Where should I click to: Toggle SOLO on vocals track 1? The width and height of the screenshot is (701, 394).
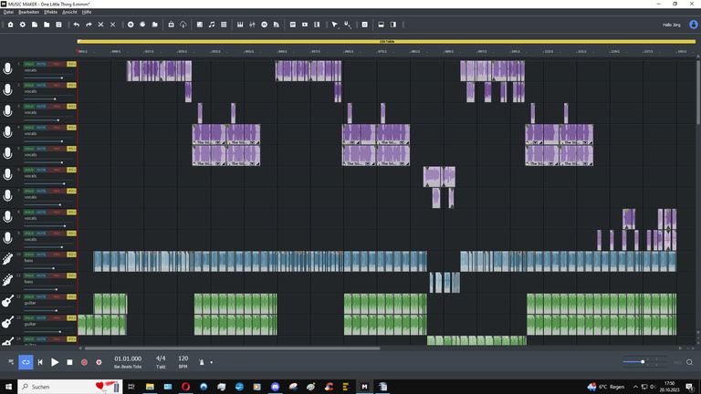click(29, 65)
